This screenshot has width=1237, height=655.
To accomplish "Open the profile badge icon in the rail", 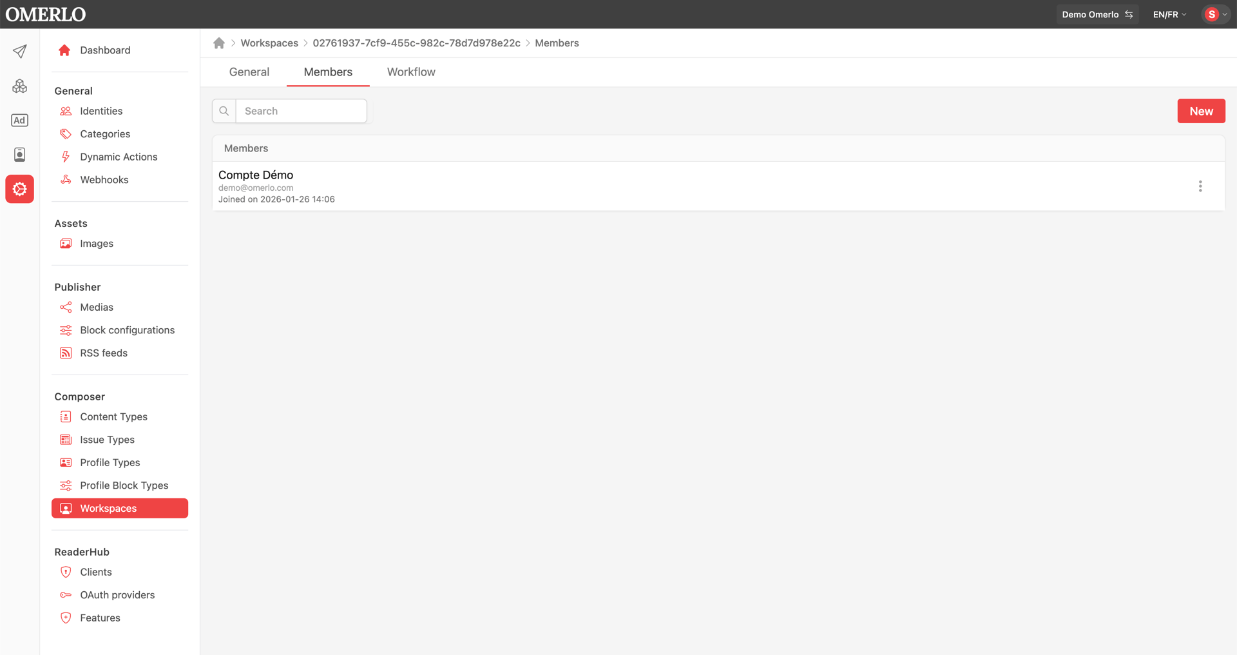I will click(x=20, y=154).
